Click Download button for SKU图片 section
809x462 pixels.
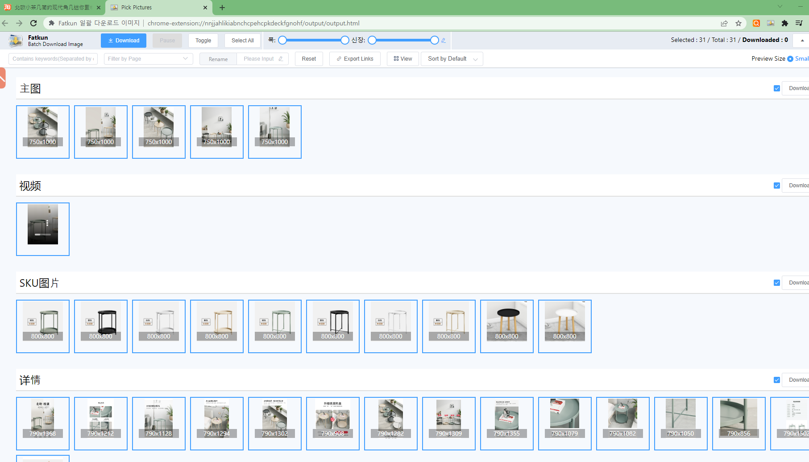796,283
